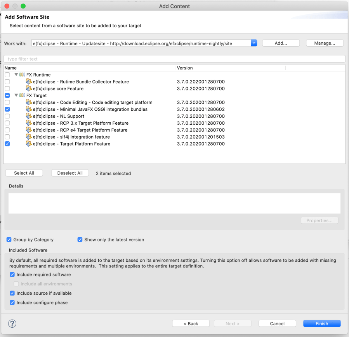The height and width of the screenshot is (337, 349).
Task: Toggle Show only the latest version
Action: pos(80,240)
